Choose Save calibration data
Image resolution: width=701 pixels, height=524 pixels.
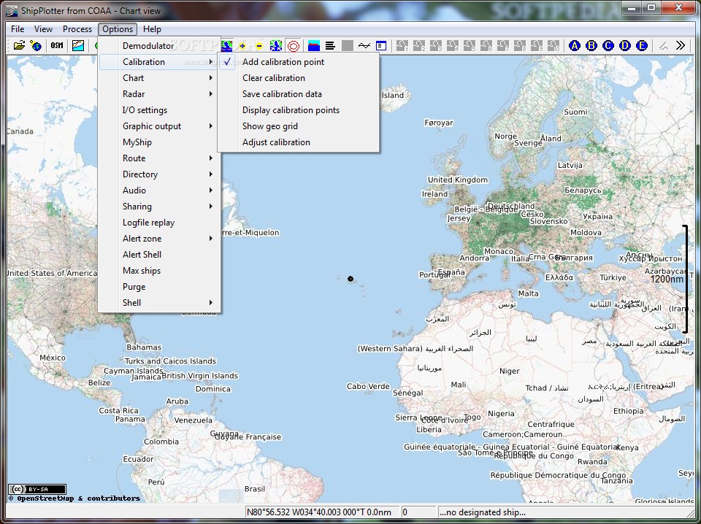coord(298,94)
